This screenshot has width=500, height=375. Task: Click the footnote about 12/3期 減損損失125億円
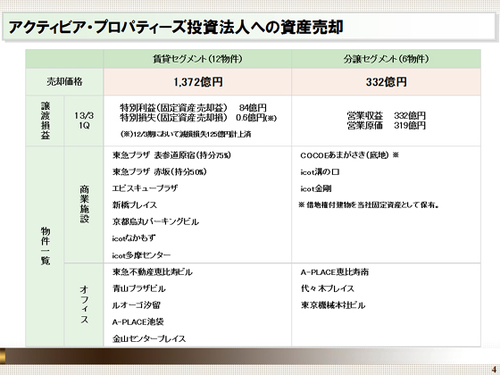pyautogui.click(x=186, y=134)
